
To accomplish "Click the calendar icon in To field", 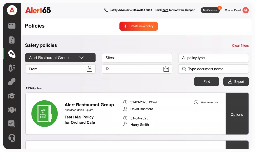I will [x=166, y=69].
